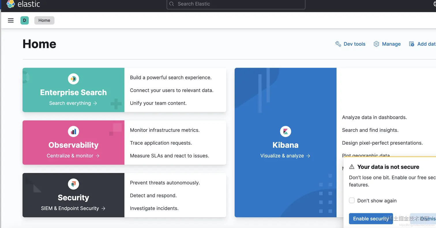This screenshot has width=436, height=228.
Task: Click 'Unify your team content.' text
Action: [x=158, y=103]
